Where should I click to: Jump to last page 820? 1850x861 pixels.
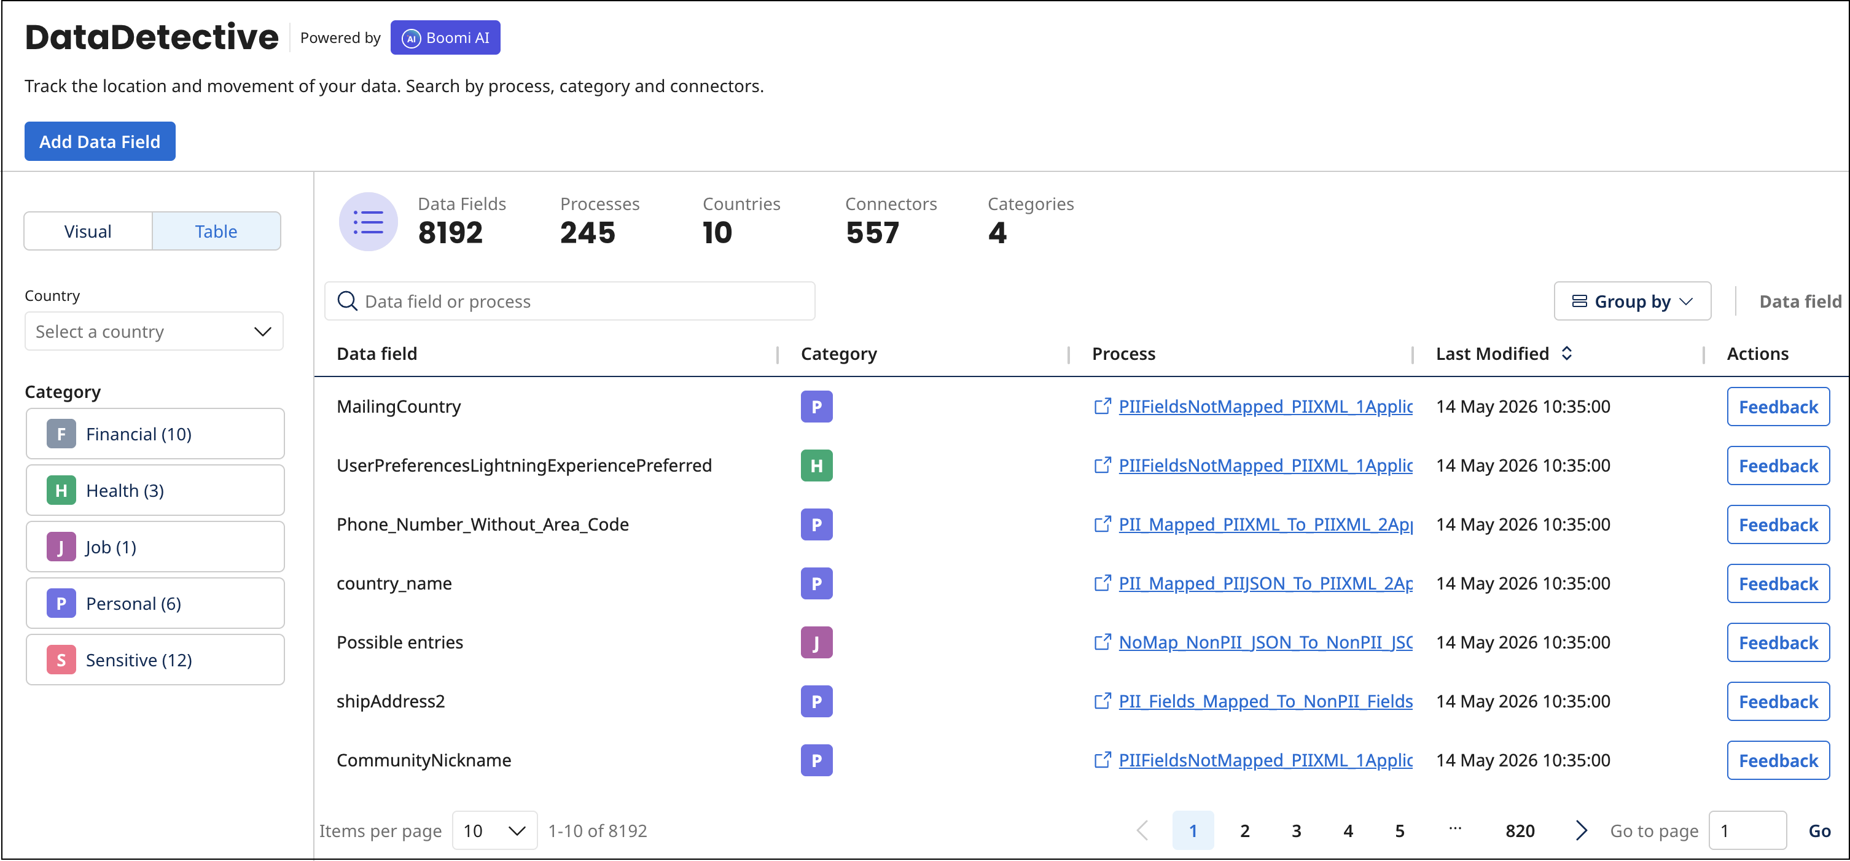point(1520,830)
